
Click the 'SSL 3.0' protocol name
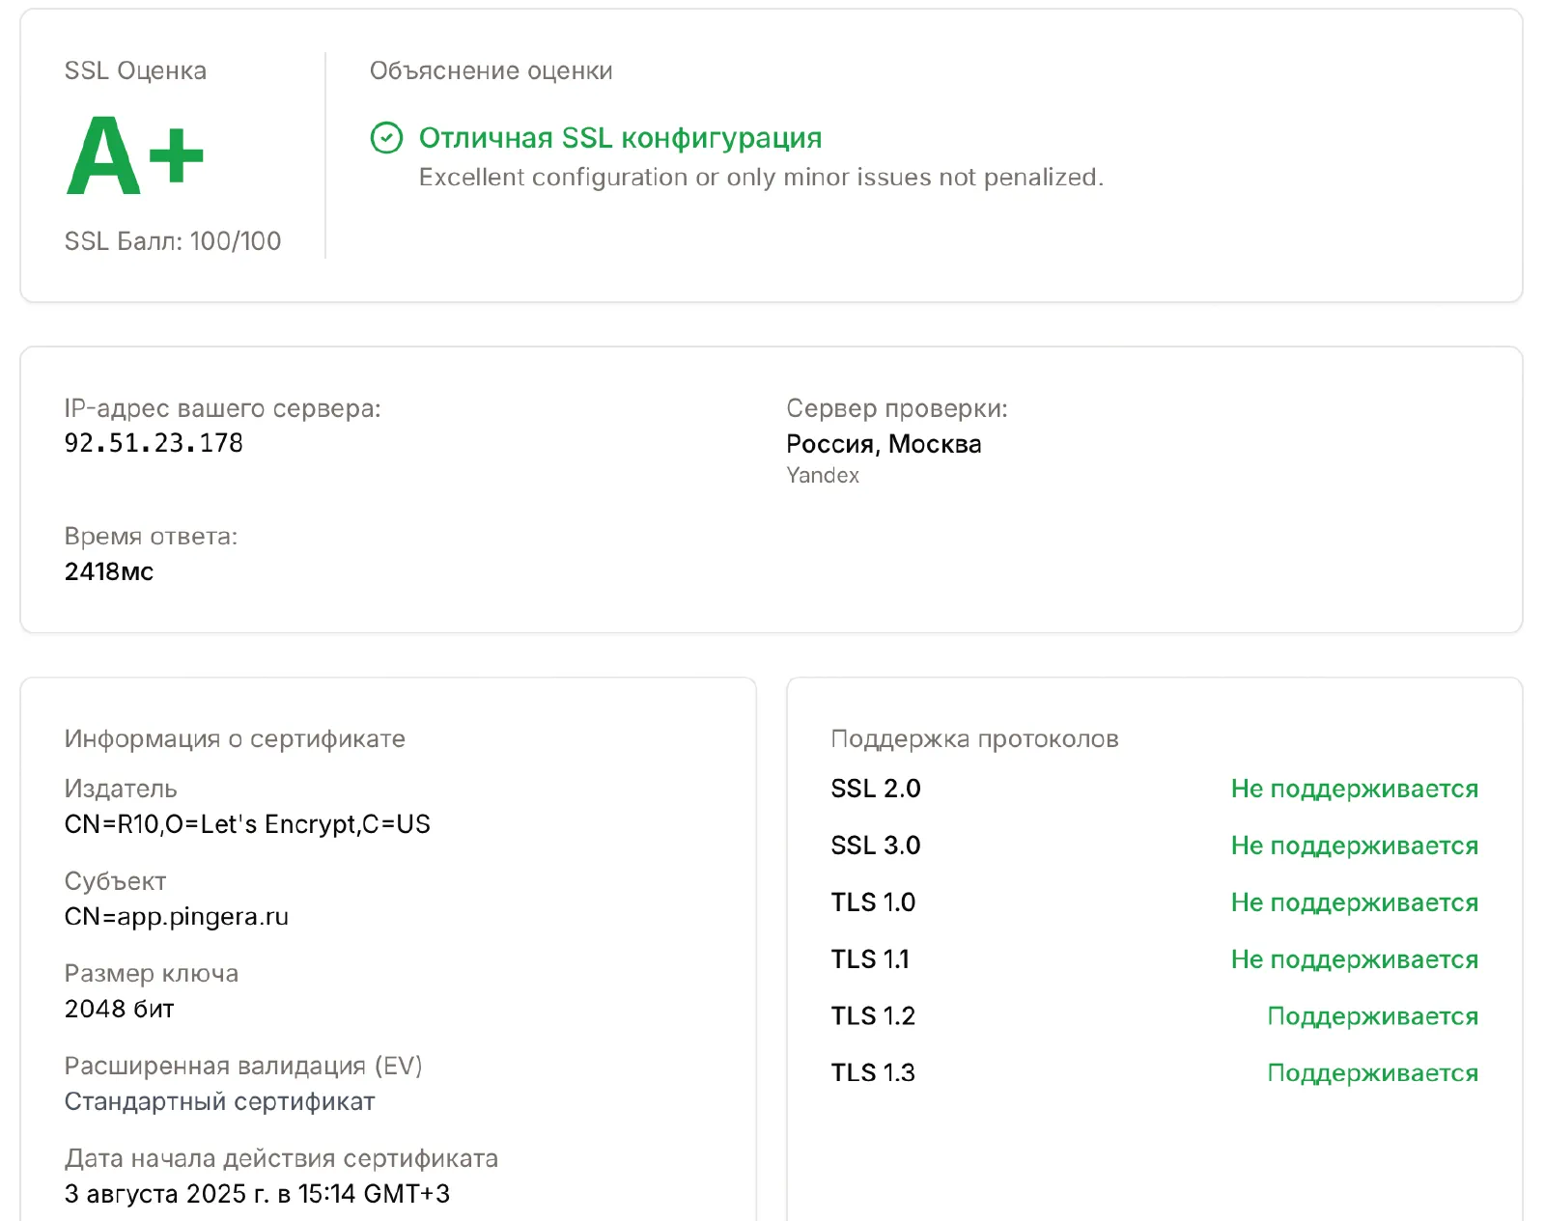(876, 846)
